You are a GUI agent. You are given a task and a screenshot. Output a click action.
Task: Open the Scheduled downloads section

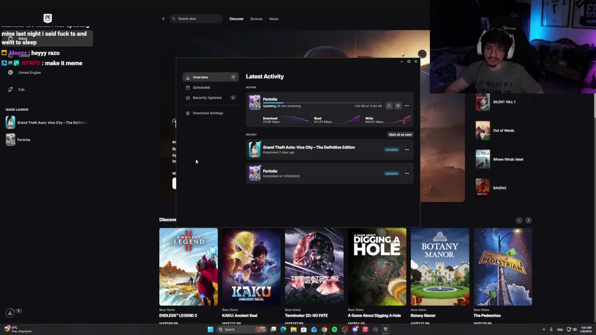click(x=210, y=87)
